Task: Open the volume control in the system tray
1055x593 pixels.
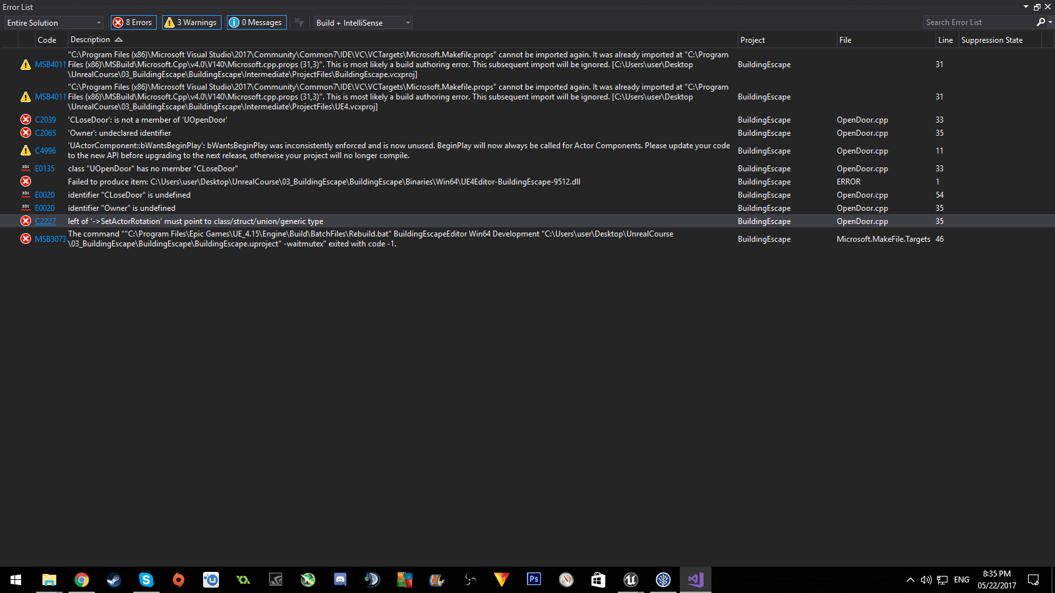Action: pyautogui.click(x=926, y=580)
